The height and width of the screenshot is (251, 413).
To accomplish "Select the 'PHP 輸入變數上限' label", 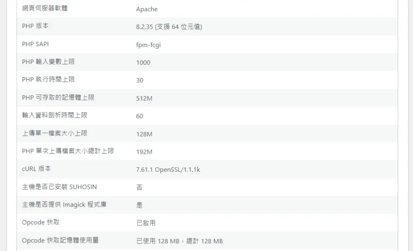I will (x=48, y=62).
